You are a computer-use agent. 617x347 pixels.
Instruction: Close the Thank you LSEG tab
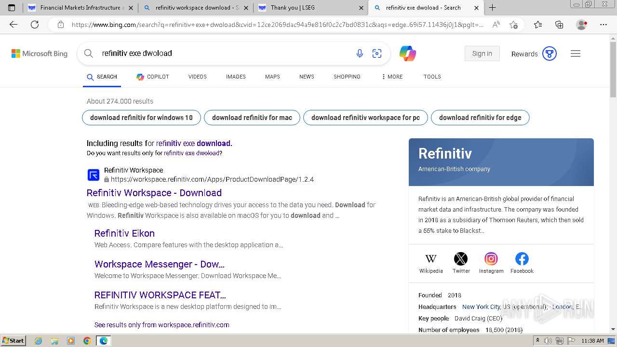(x=362, y=8)
